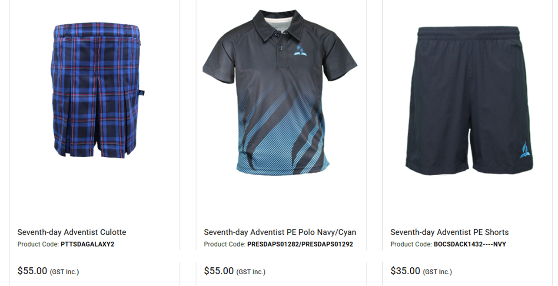Click the "Product Code:" label under the Culotte
558x286 pixels.
tap(38, 244)
